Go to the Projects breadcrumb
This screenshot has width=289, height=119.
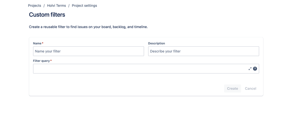pos(34,5)
